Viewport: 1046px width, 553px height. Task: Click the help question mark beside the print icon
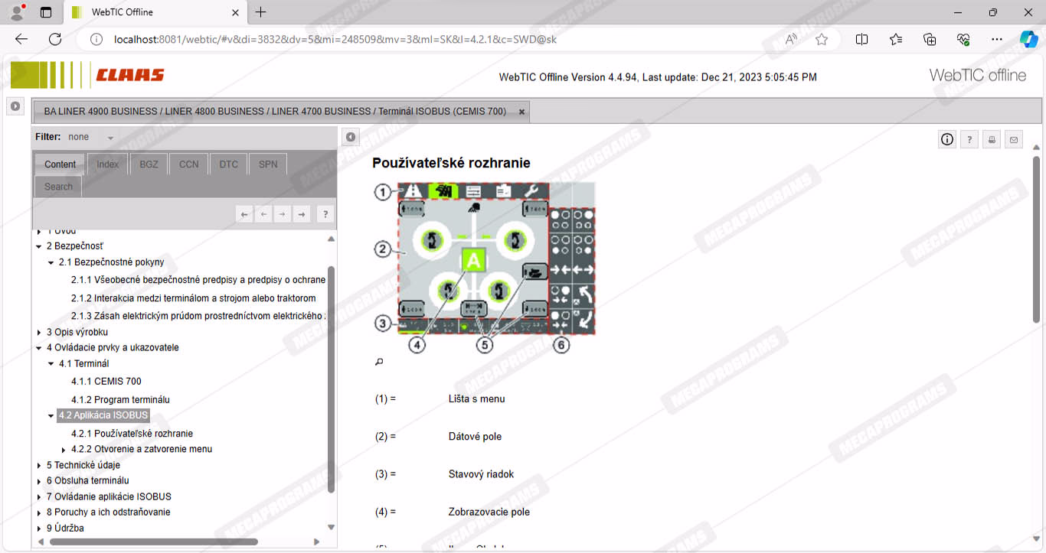969,139
